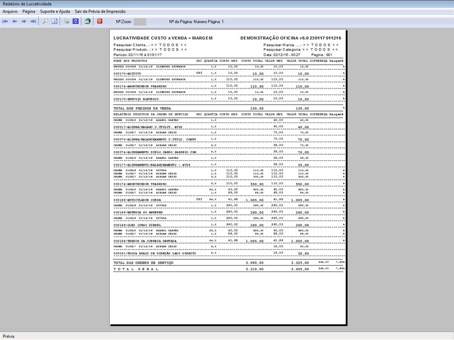Click '000158-TENSOR DA CORREIA DENTADA' row
This screenshot has height=340, width=454.
[229, 241]
